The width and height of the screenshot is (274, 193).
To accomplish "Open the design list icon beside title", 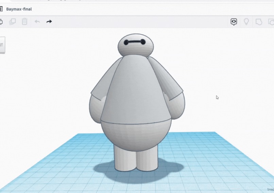I will (x=1, y=9).
